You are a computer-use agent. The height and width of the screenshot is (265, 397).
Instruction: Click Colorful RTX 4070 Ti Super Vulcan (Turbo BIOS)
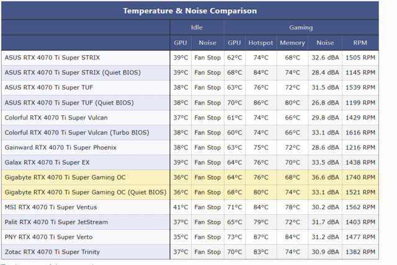[76, 132]
